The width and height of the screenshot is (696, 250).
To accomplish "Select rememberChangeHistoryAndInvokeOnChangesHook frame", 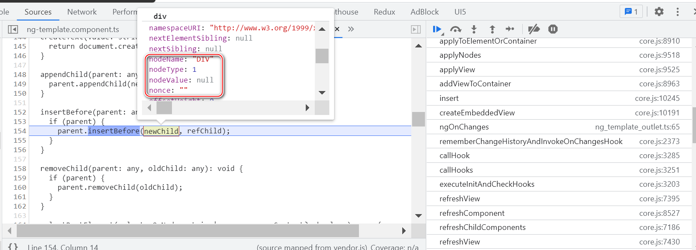I will pyautogui.click(x=560, y=141).
